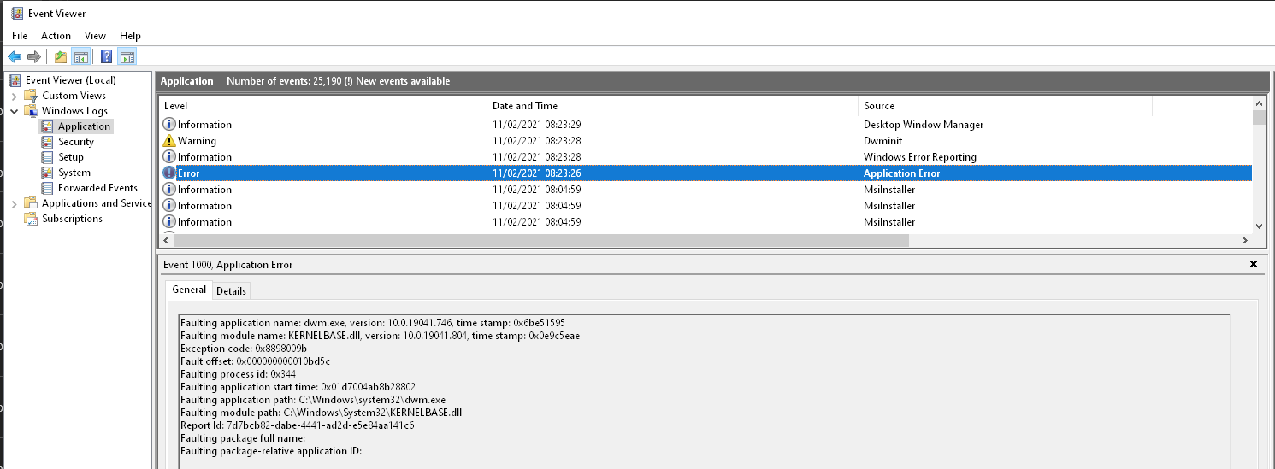Click the Forwarded Events log icon

click(47, 188)
